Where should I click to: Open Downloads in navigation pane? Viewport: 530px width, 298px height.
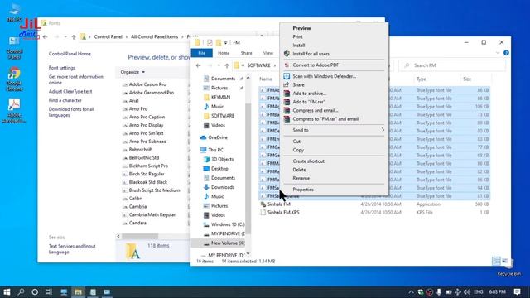(223, 187)
